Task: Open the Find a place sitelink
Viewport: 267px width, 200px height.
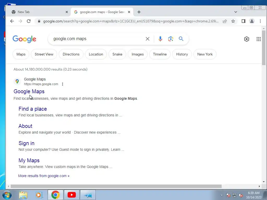Action: click(x=33, y=109)
